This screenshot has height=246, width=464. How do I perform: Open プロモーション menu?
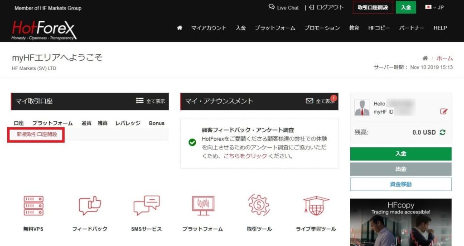[322, 28]
